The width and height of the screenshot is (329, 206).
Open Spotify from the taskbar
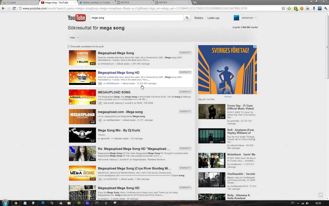(79, 203)
